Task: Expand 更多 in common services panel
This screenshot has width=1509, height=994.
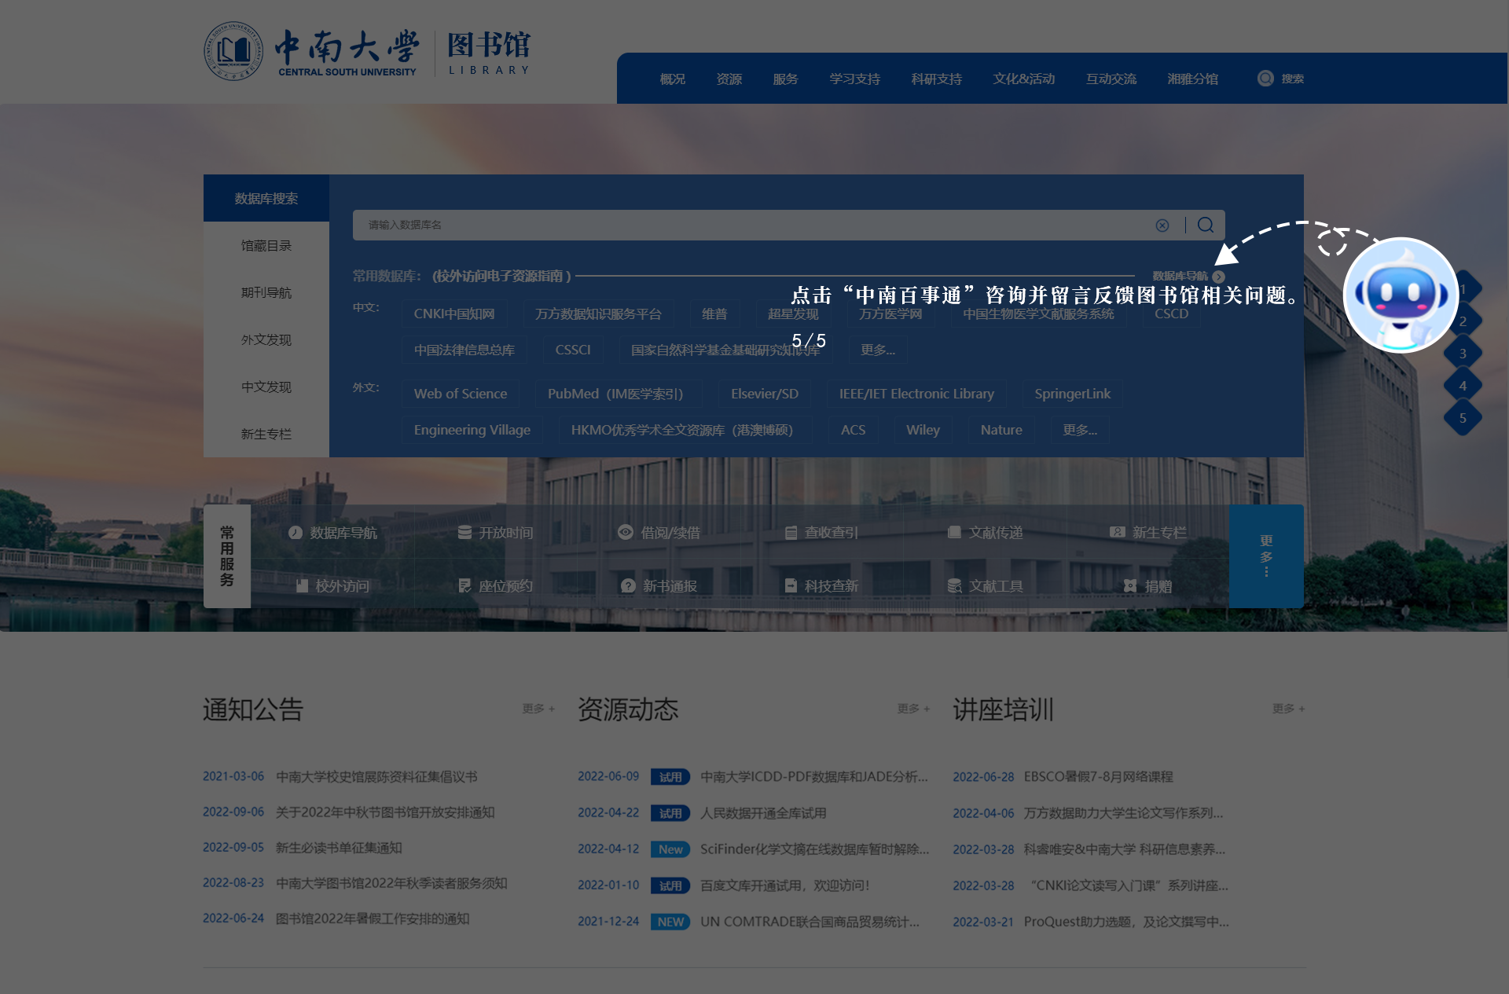Action: click(x=1265, y=556)
